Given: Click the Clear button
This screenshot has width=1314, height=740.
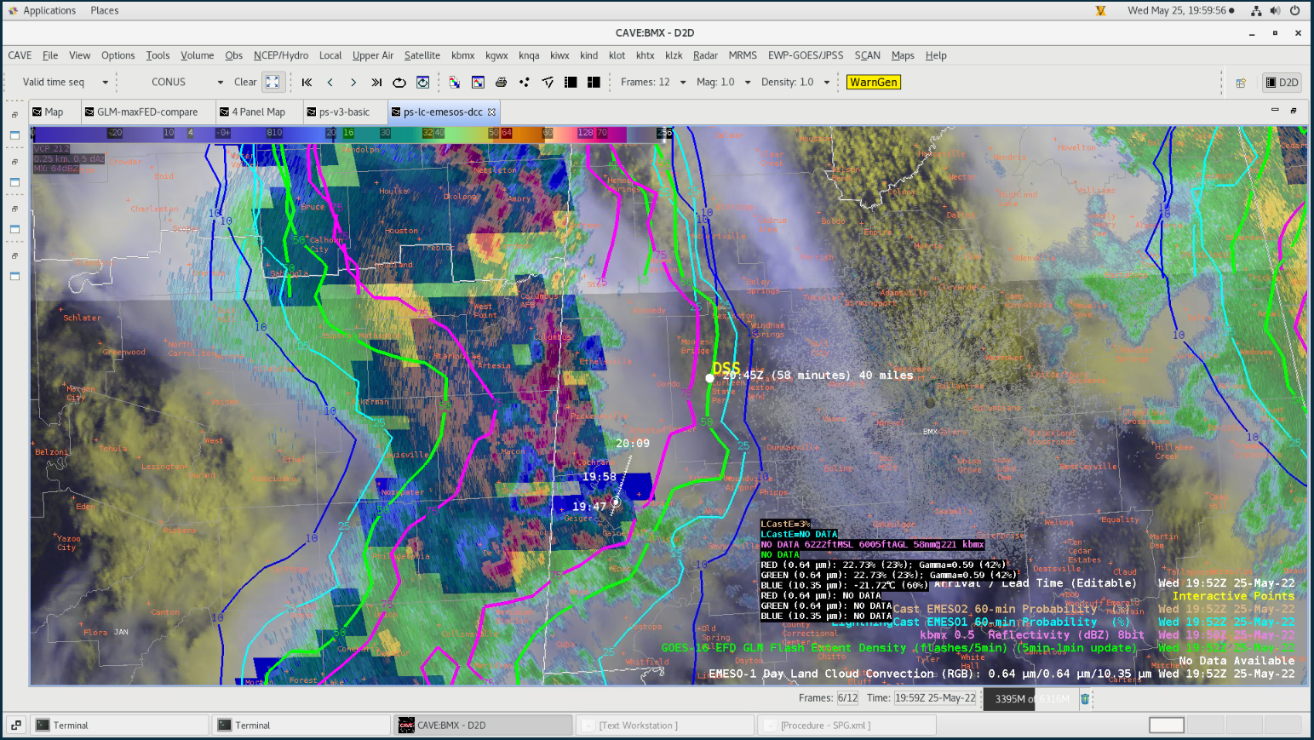Looking at the screenshot, I should pyautogui.click(x=245, y=83).
